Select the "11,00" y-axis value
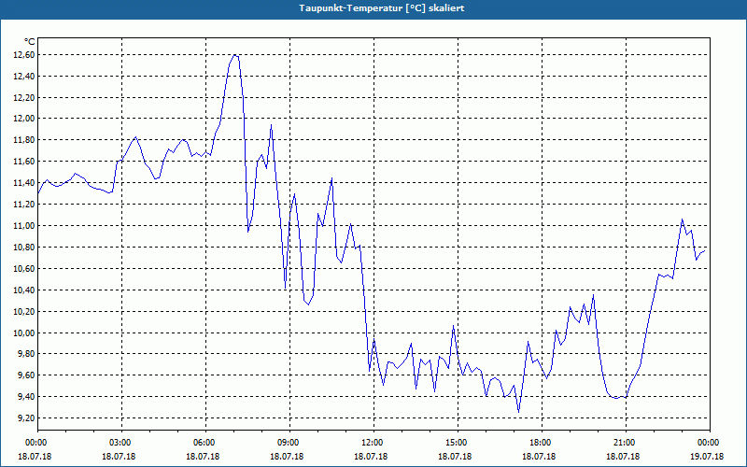The height and width of the screenshot is (467, 747). coord(25,226)
